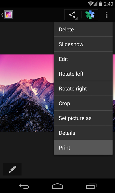Tap the Android back navigation button
115x193 pixels.
24,186
